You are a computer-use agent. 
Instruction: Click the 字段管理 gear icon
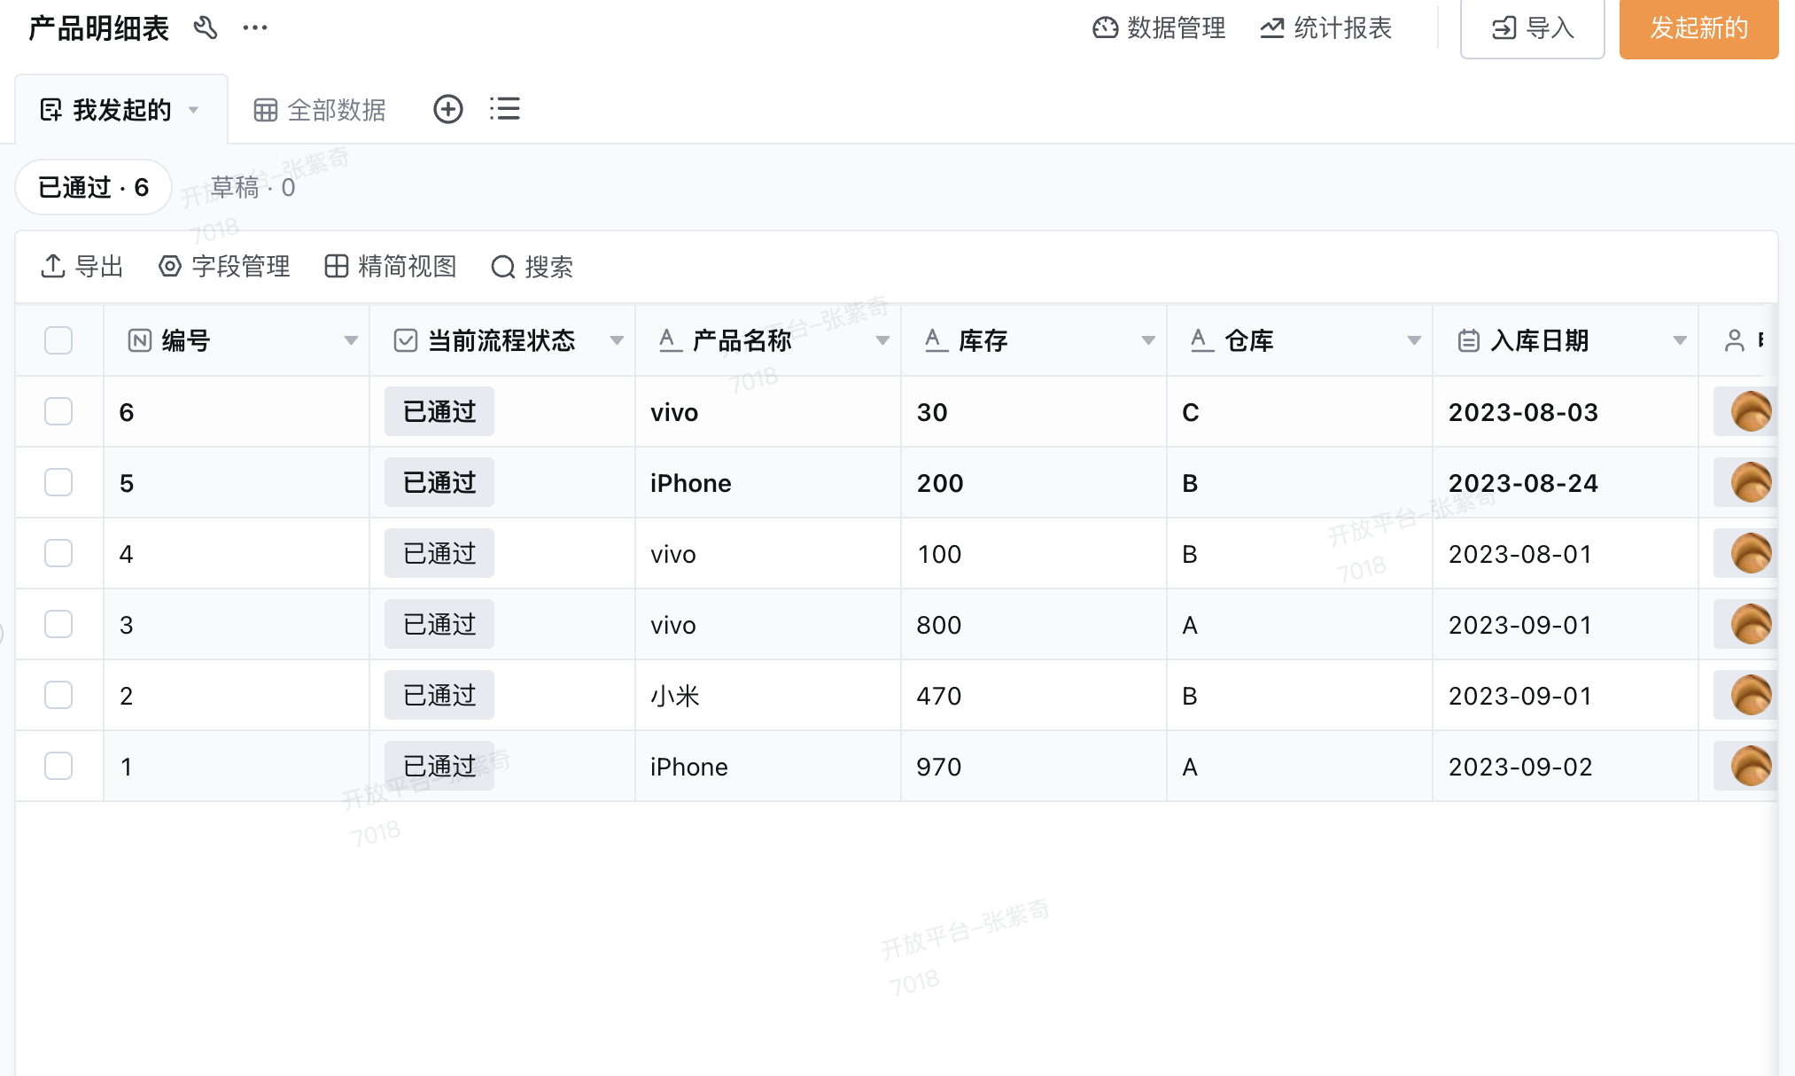pyautogui.click(x=170, y=266)
